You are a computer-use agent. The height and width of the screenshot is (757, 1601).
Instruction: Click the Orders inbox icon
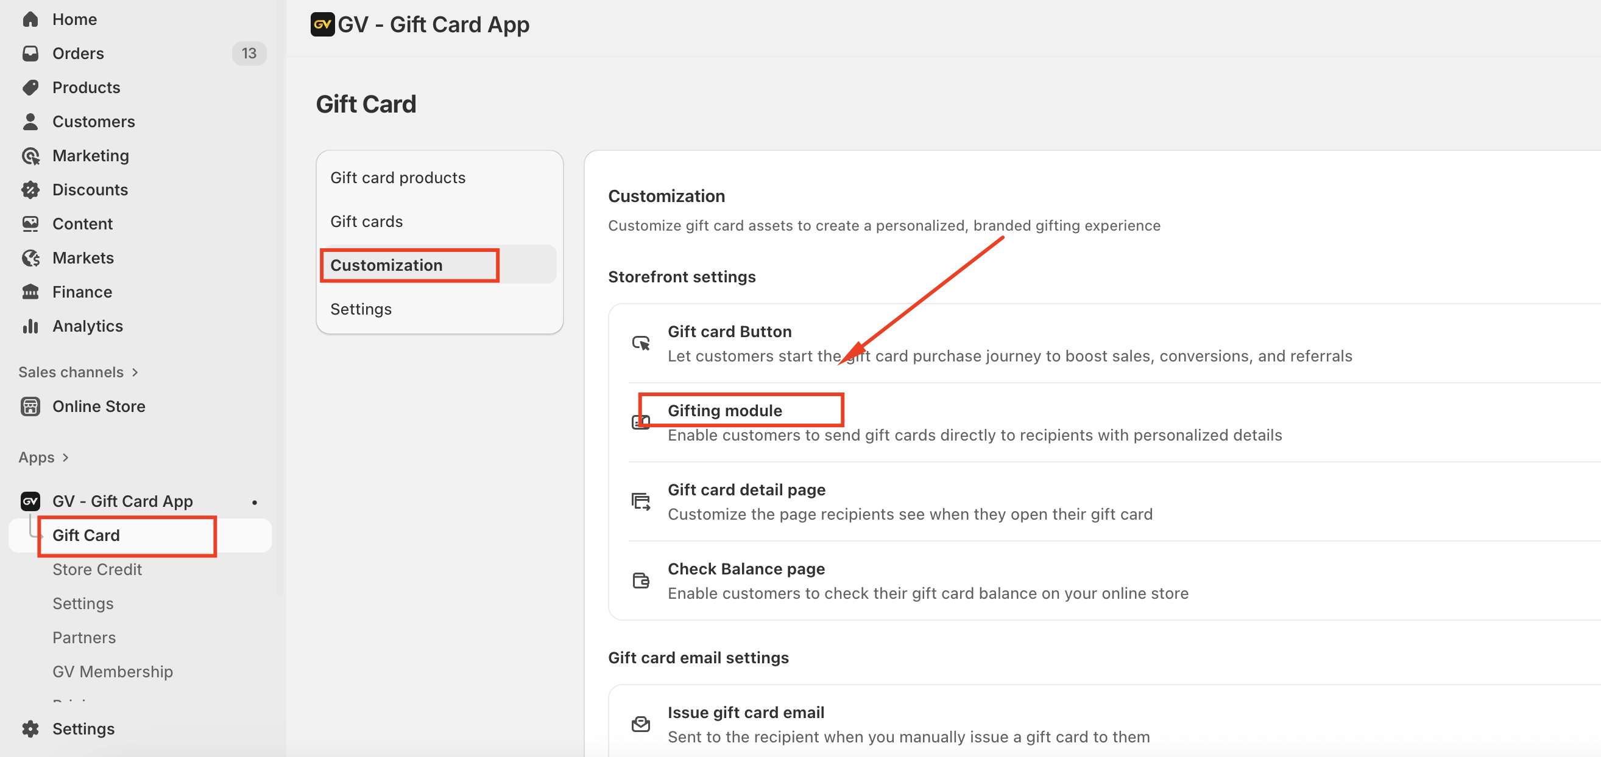coord(30,54)
